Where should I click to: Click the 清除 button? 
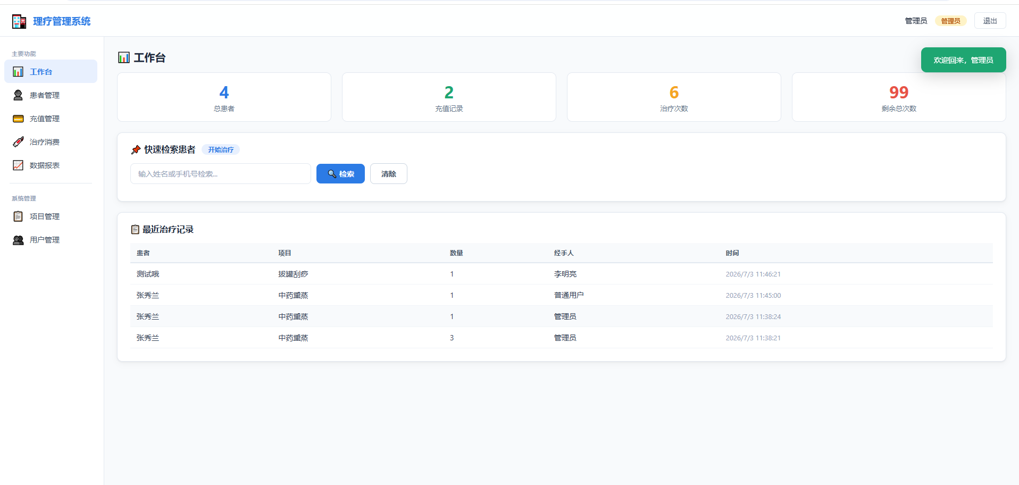389,174
